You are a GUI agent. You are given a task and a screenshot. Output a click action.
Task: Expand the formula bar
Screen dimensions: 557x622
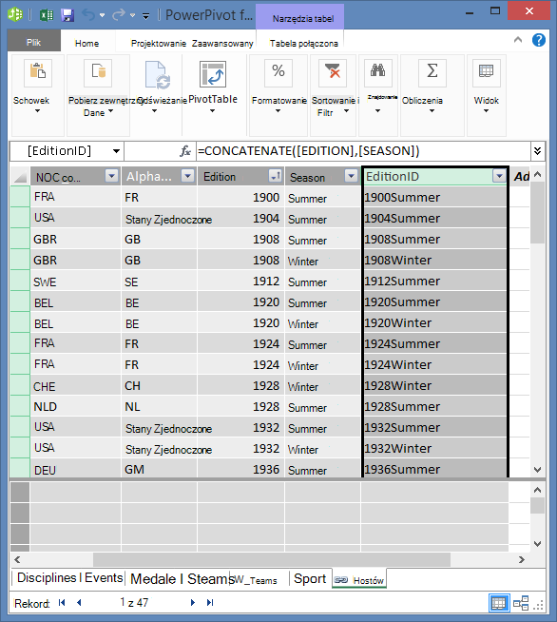coord(538,151)
